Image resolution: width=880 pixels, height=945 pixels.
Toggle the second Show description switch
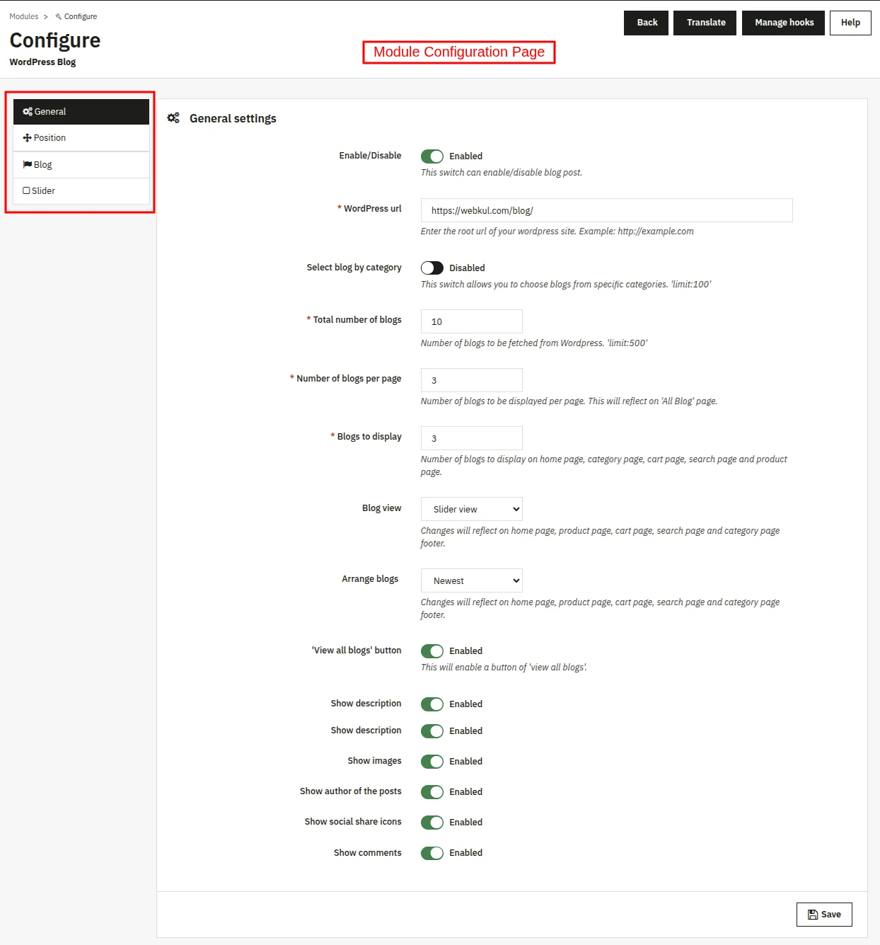pyautogui.click(x=432, y=731)
